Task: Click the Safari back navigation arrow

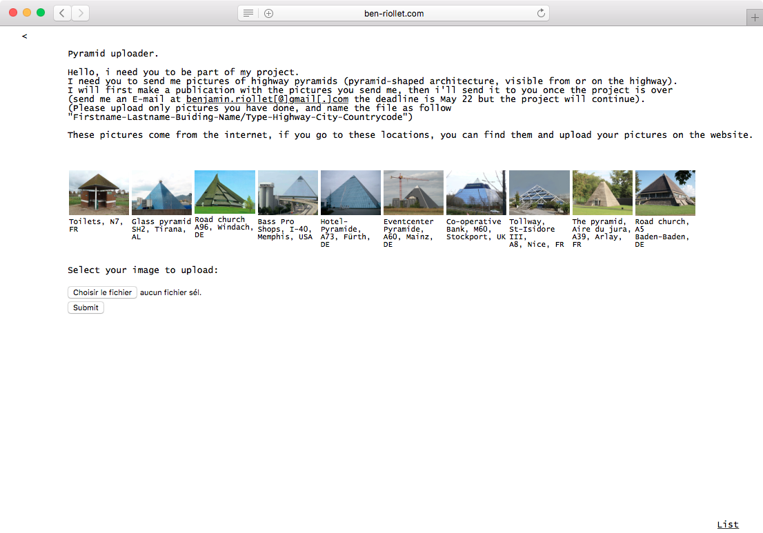Action: (x=62, y=13)
